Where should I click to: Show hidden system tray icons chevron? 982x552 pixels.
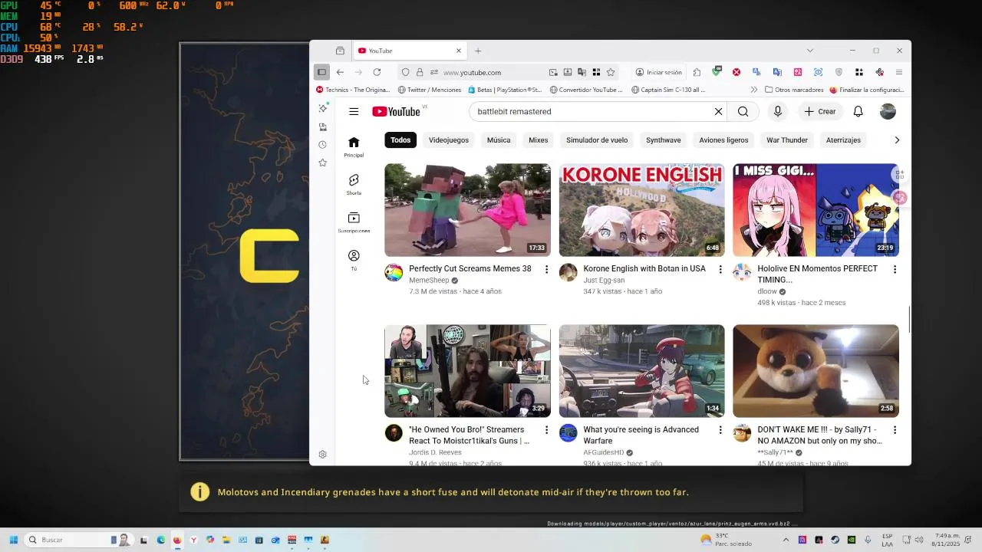[786, 540]
